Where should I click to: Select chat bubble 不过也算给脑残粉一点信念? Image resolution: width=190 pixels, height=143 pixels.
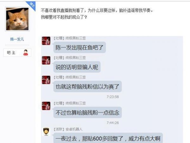87,113
